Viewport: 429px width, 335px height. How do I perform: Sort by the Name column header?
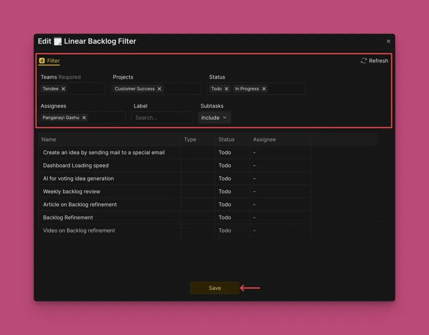[49, 139]
